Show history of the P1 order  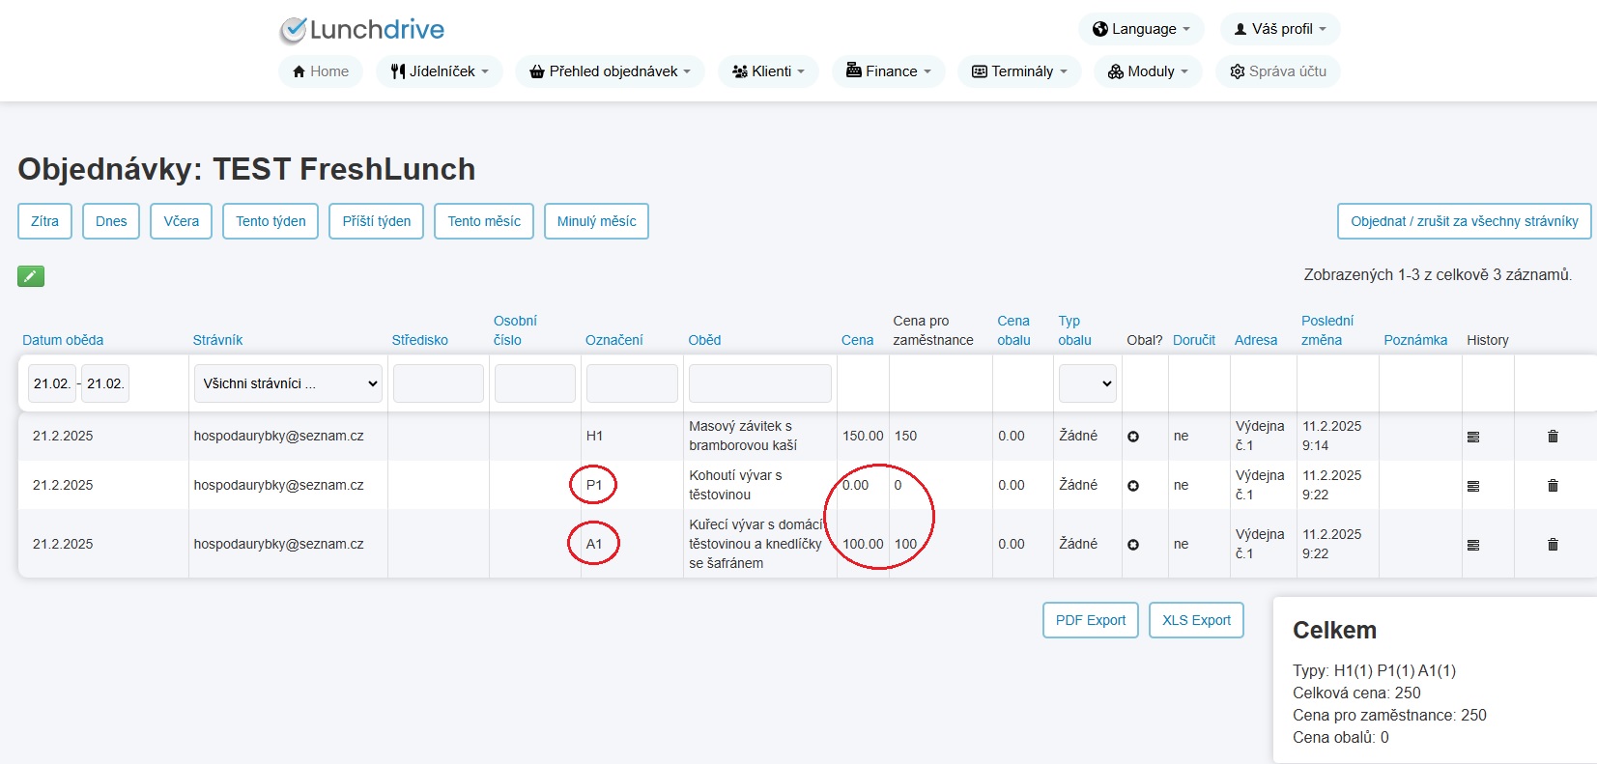pos(1473,487)
